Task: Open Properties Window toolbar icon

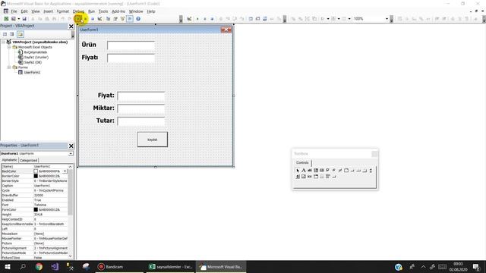Action: tap(115, 19)
